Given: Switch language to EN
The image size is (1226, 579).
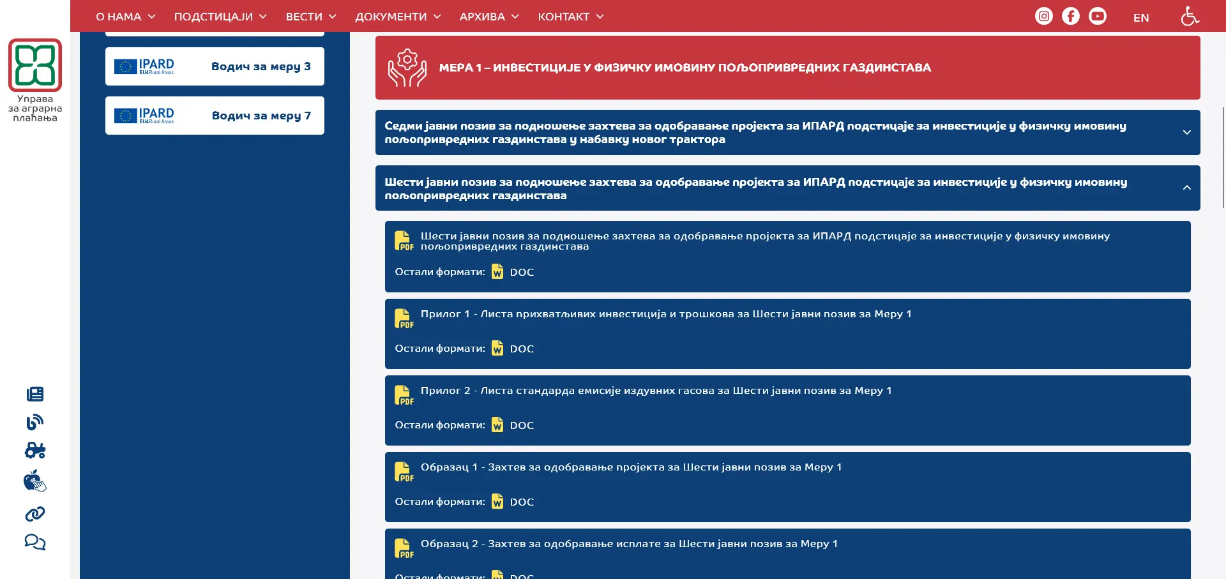Looking at the screenshot, I should (1141, 18).
